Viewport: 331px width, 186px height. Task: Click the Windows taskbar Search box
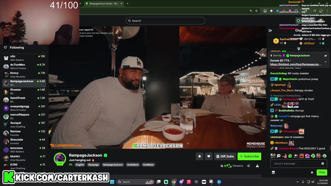(x=135, y=182)
